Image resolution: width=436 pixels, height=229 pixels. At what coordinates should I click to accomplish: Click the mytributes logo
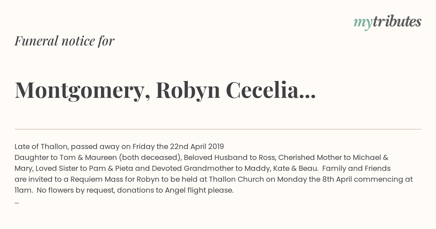click(x=387, y=22)
